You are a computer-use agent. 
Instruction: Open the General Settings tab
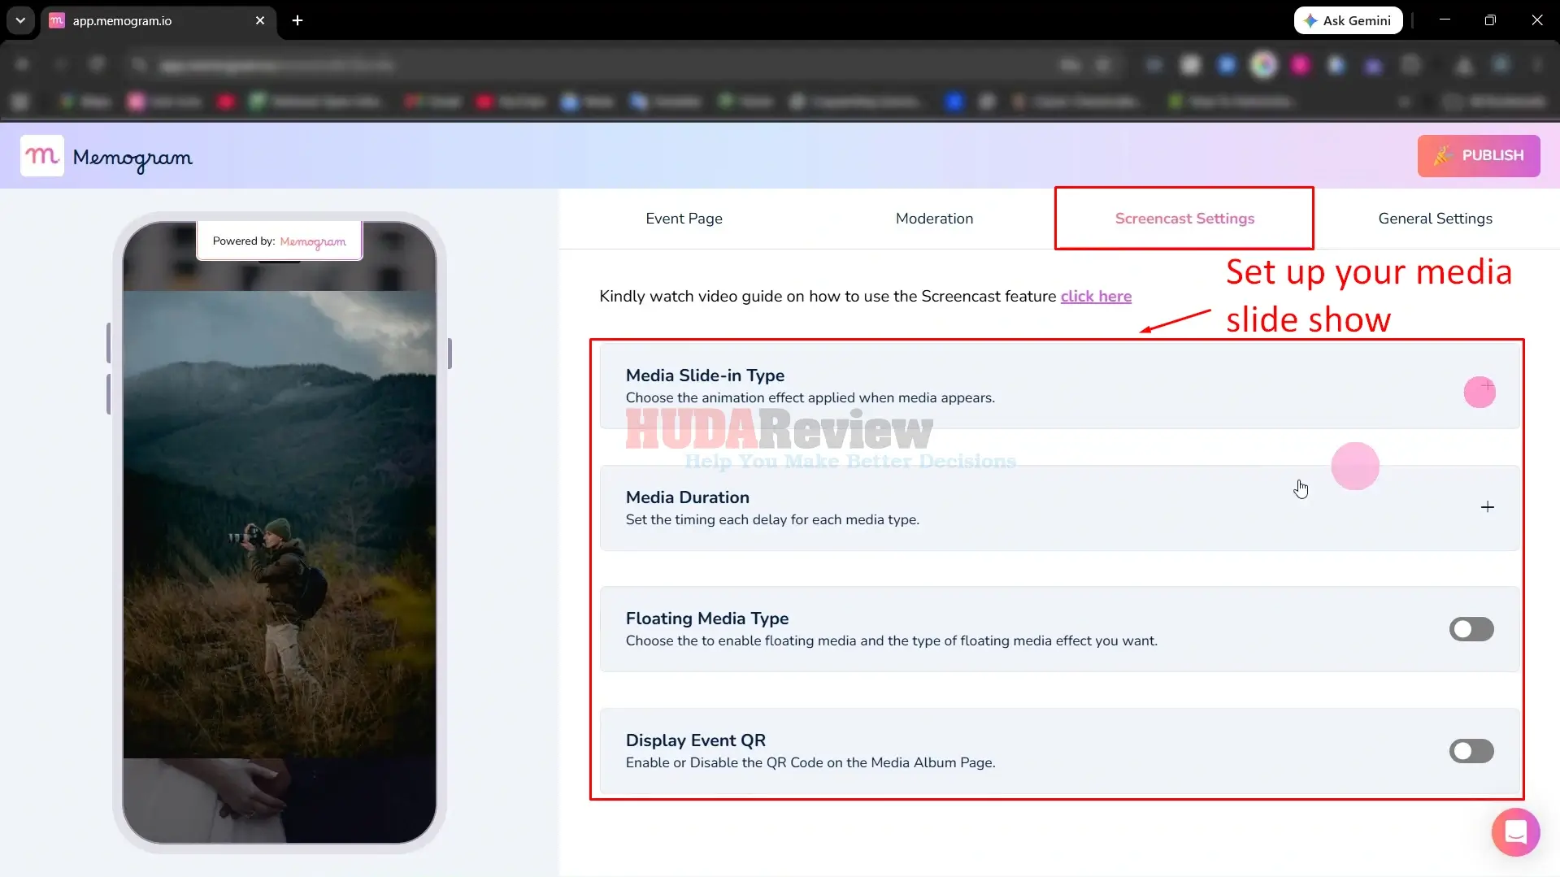tap(1435, 219)
